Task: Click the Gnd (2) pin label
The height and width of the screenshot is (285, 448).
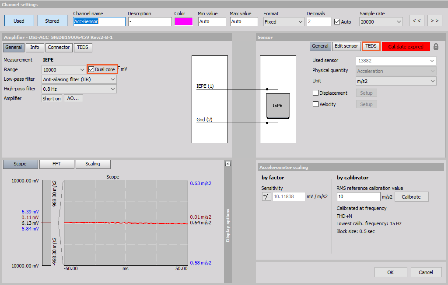Action: coord(204,120)
